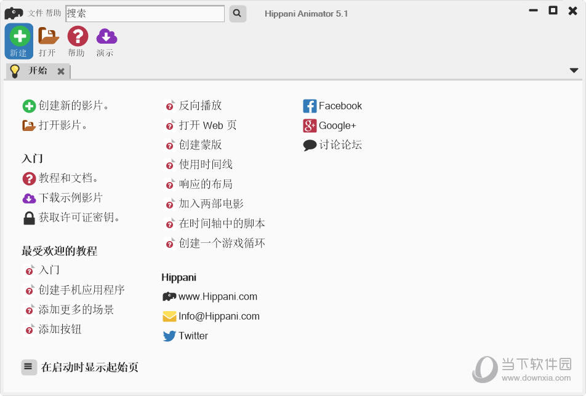586x396 pixels.
Task: Click the green plus icon beside 创建新的影片
Action: pyautogui.click(x=29, y=106)
